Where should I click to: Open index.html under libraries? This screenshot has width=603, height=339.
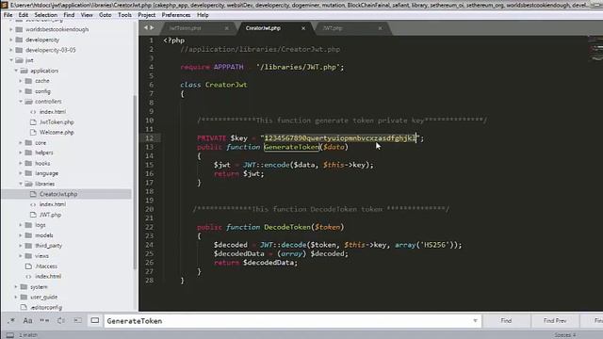tap(53, 204)
